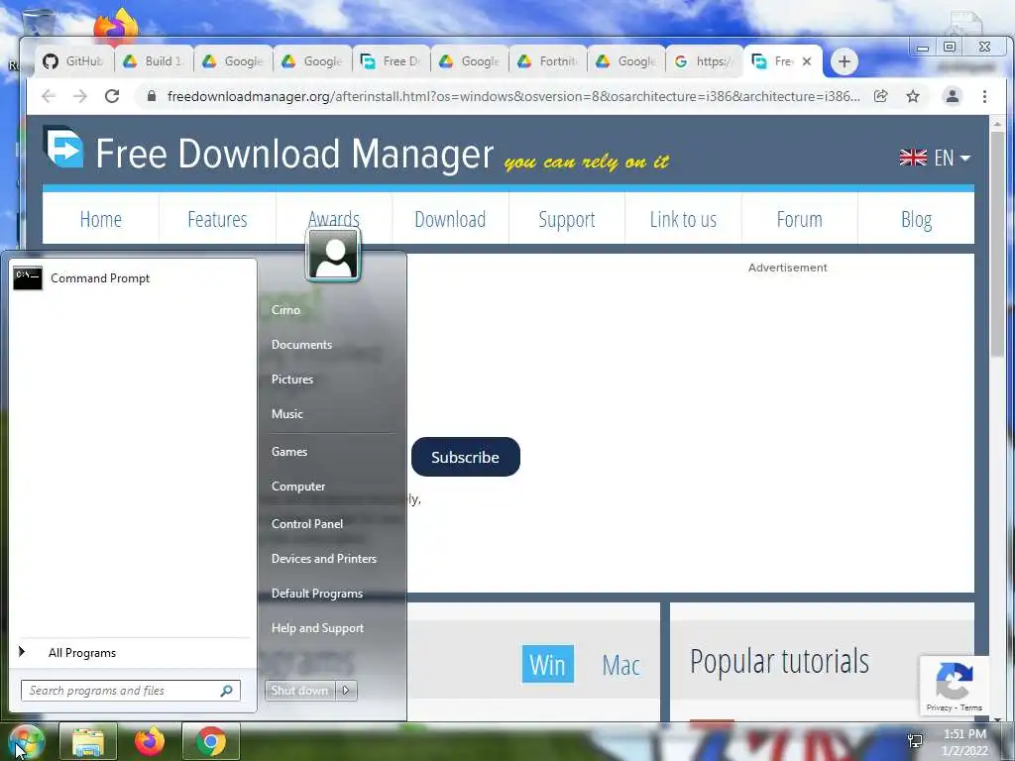Click the padlock site info icon
Viewport: 1015px width, 761px height.
pos(152,96)
